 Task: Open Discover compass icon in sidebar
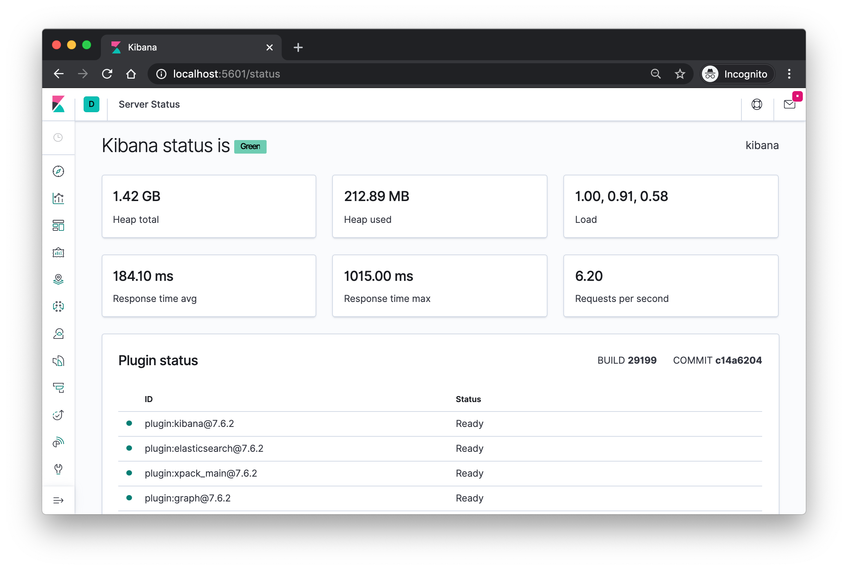click(x=58, y=171)
